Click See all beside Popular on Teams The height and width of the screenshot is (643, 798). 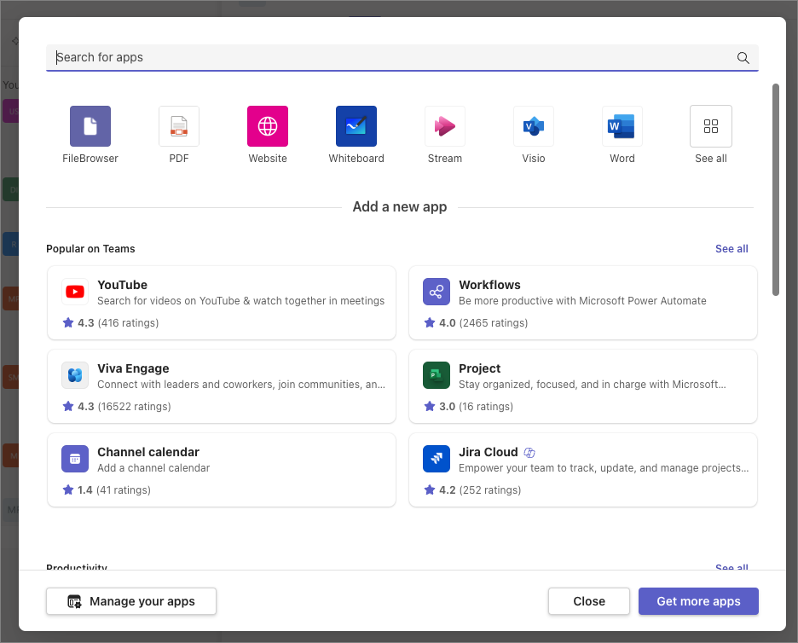pos(731,248)
